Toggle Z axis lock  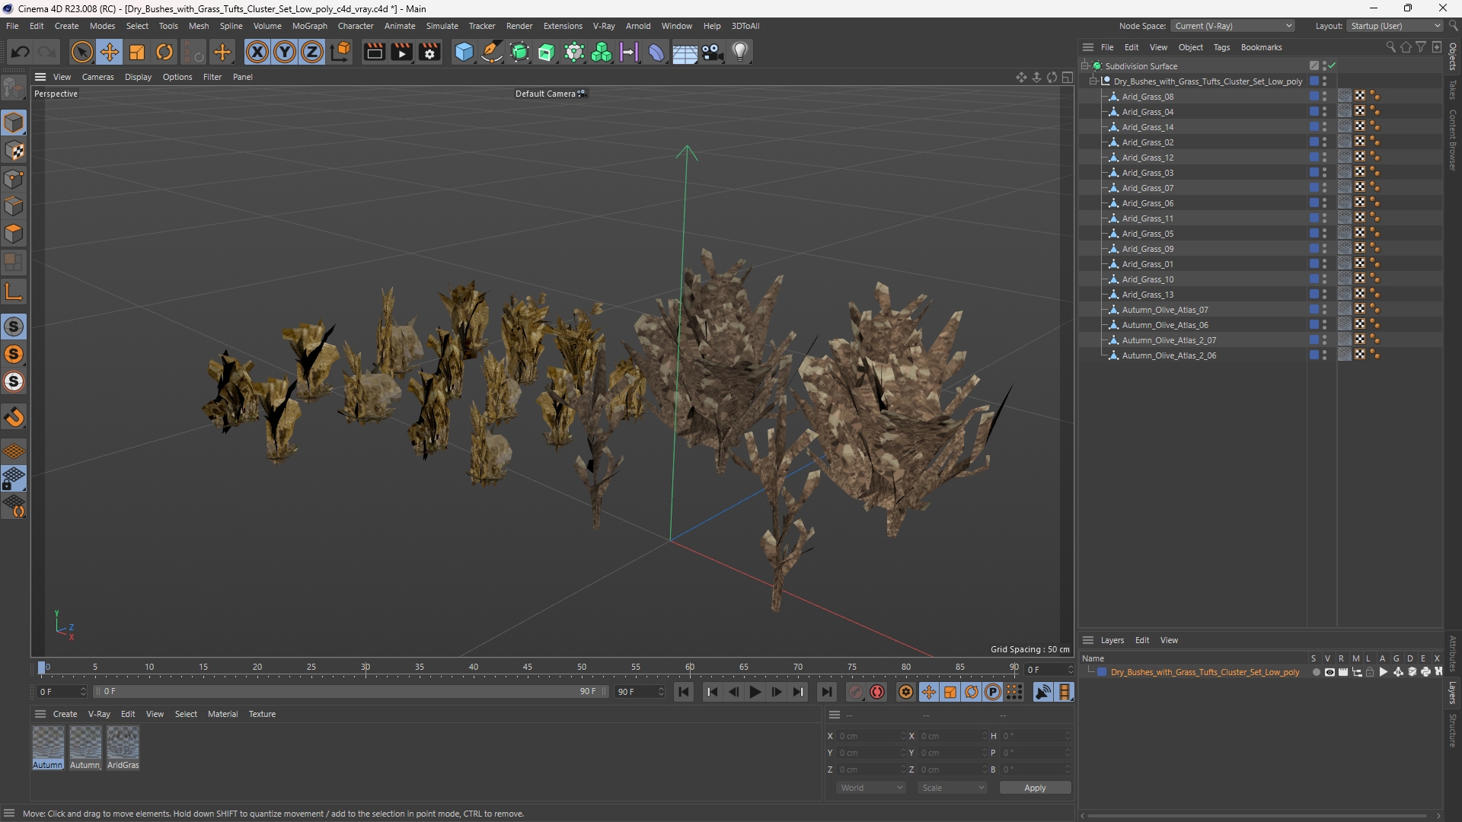[x=311, y=52]
